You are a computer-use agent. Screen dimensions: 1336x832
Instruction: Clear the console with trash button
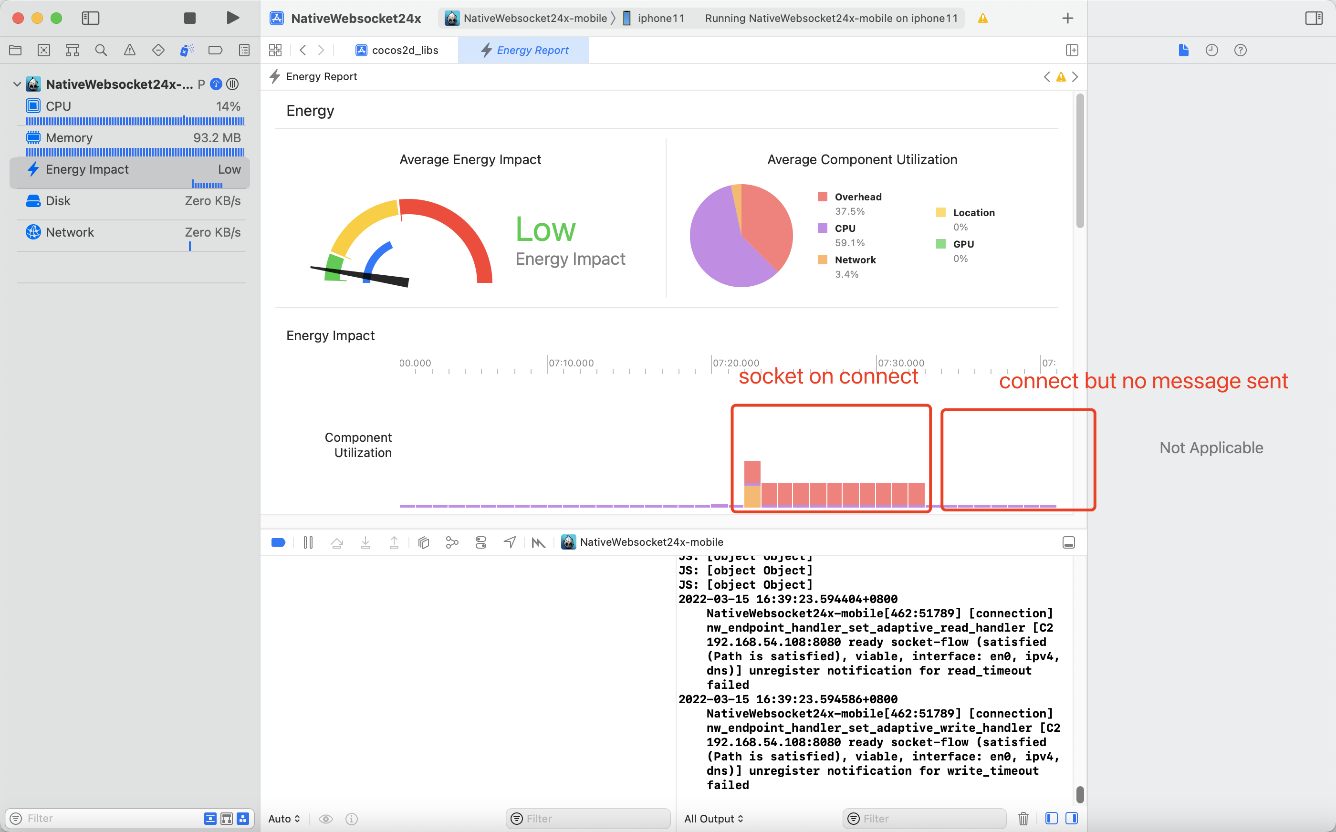1024,818
